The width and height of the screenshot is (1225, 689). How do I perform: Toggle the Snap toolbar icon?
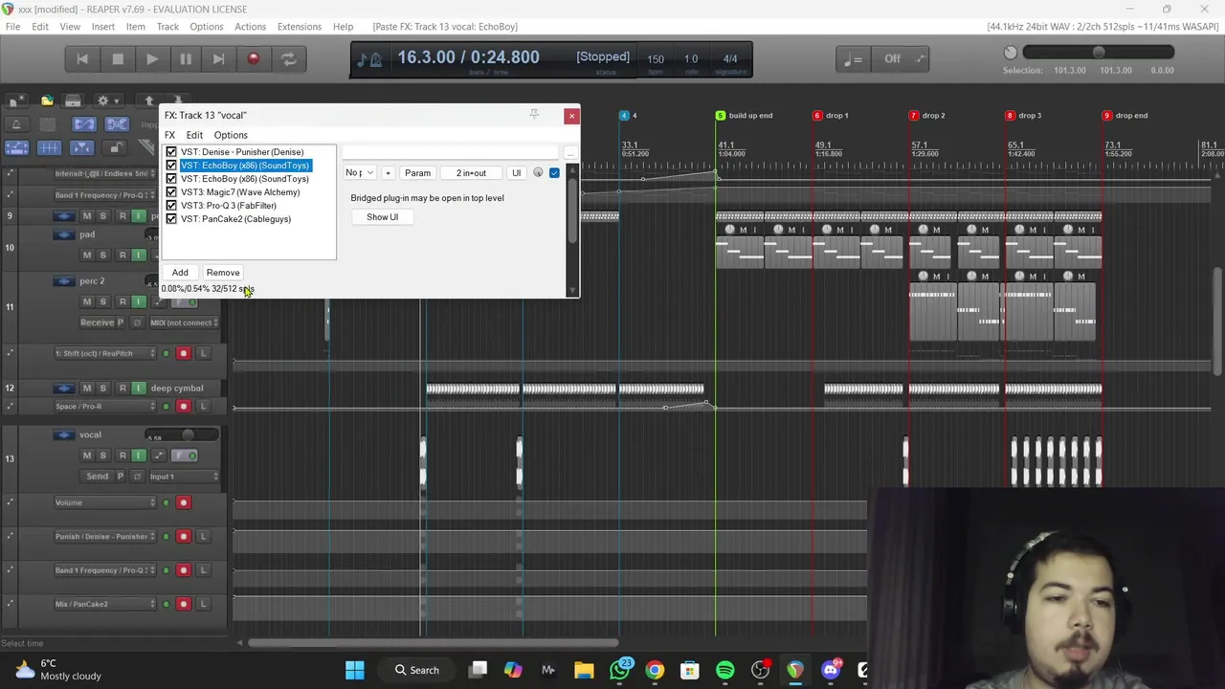coord(82,148)
